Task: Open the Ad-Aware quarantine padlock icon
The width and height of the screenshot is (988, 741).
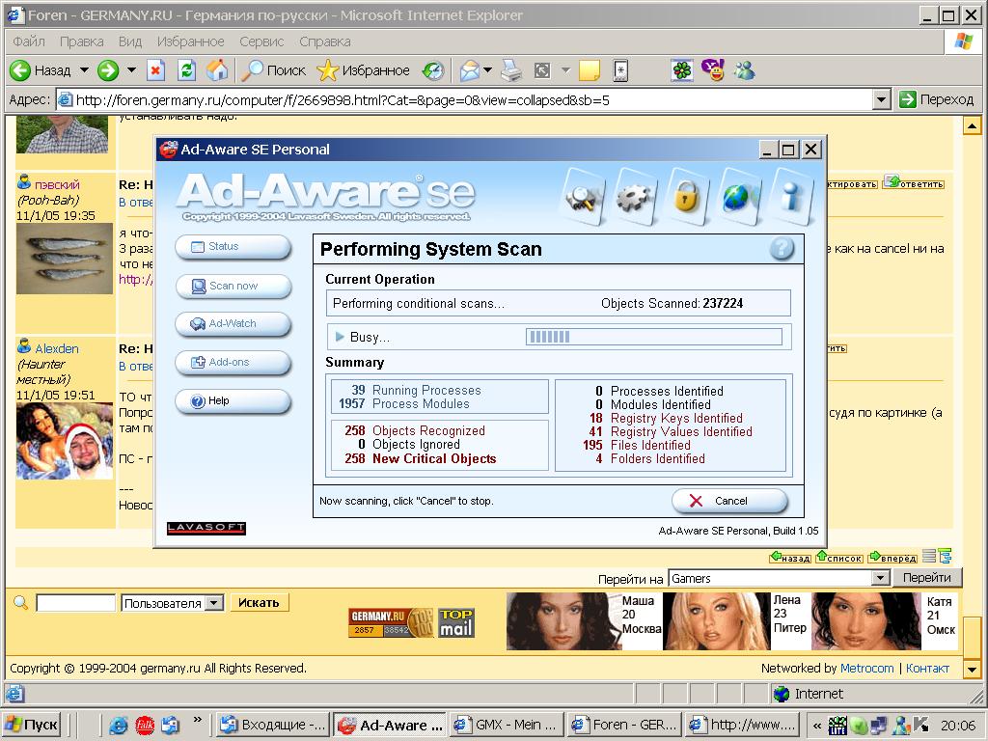Action: pyautogui.click(x=687, y=198)
